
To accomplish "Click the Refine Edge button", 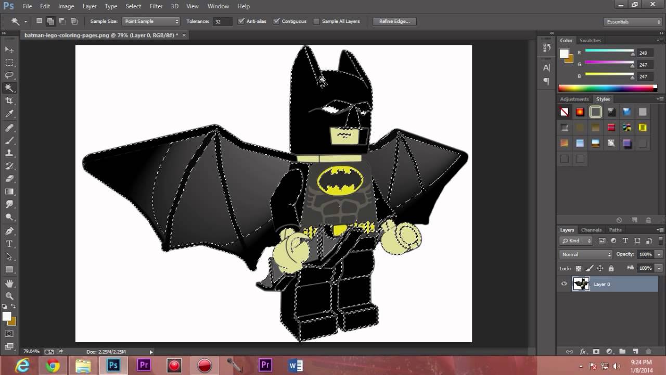I will point(394,21).
